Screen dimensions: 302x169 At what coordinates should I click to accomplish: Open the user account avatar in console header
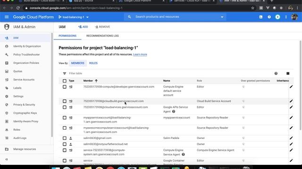pyautogui.click(x=294, y=17)
